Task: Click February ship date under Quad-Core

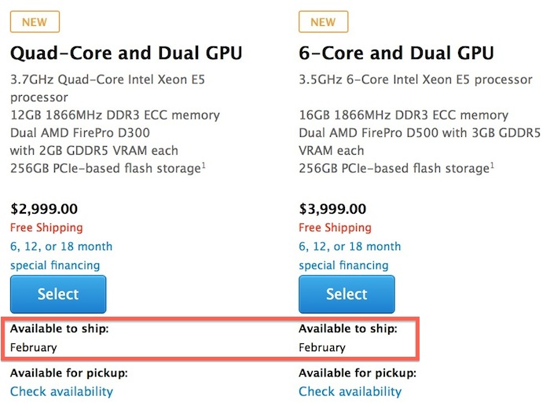Action: pos(34,347)
